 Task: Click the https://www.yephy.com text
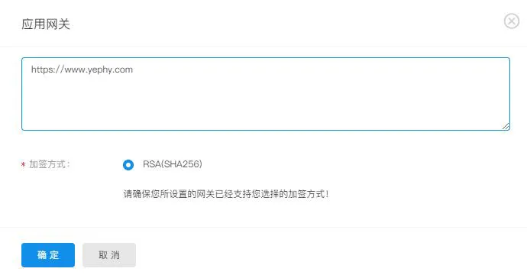click(82, 70)
